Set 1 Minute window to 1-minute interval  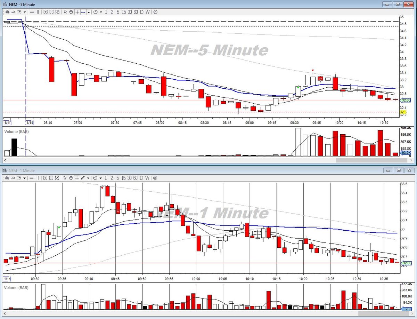pos(106,178)
